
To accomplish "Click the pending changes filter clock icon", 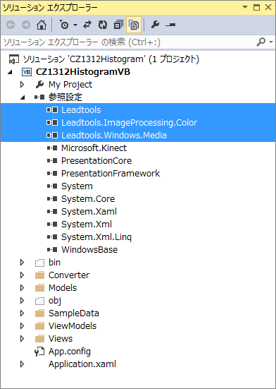I will (64, 25).
